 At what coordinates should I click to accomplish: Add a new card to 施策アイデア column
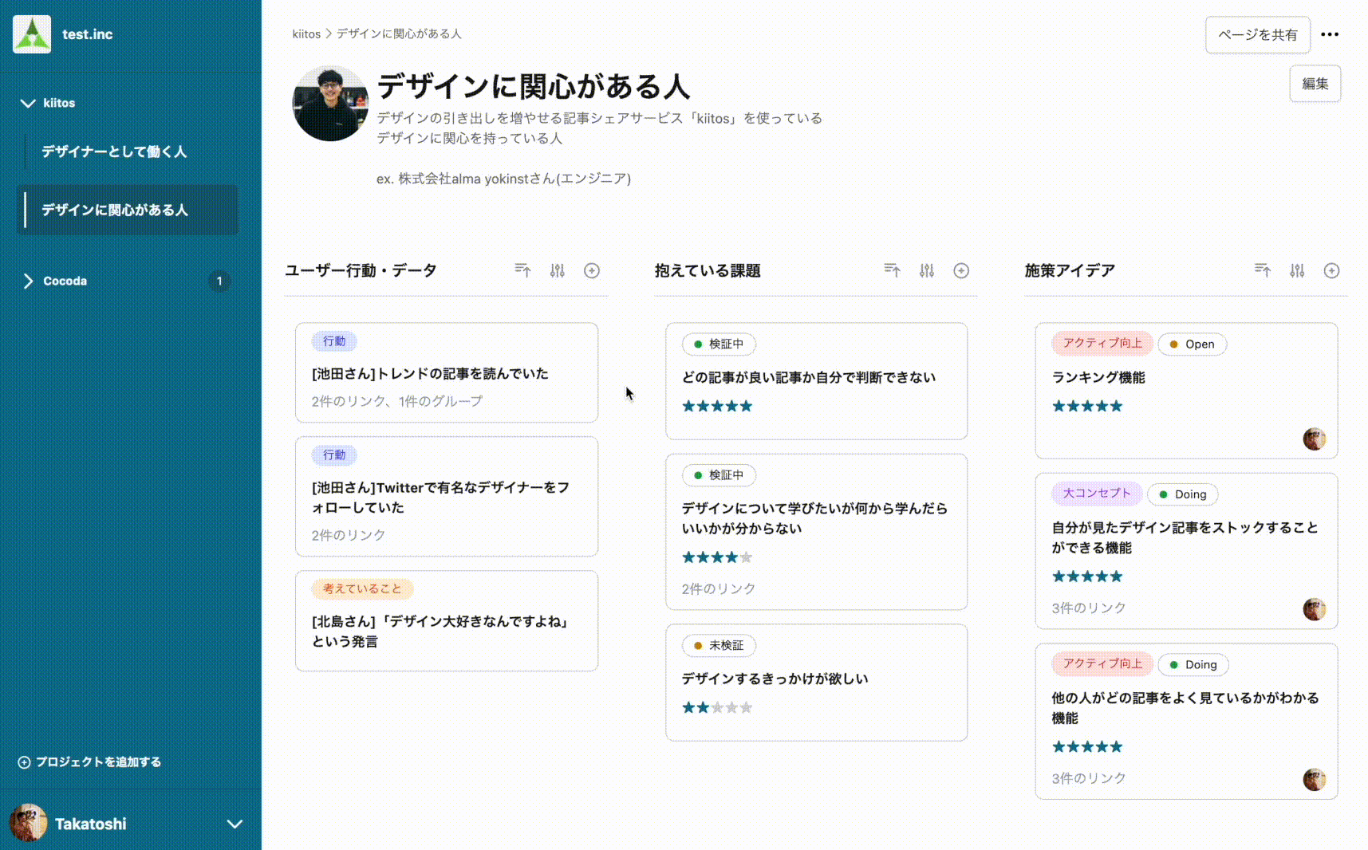pos(1331,270)
